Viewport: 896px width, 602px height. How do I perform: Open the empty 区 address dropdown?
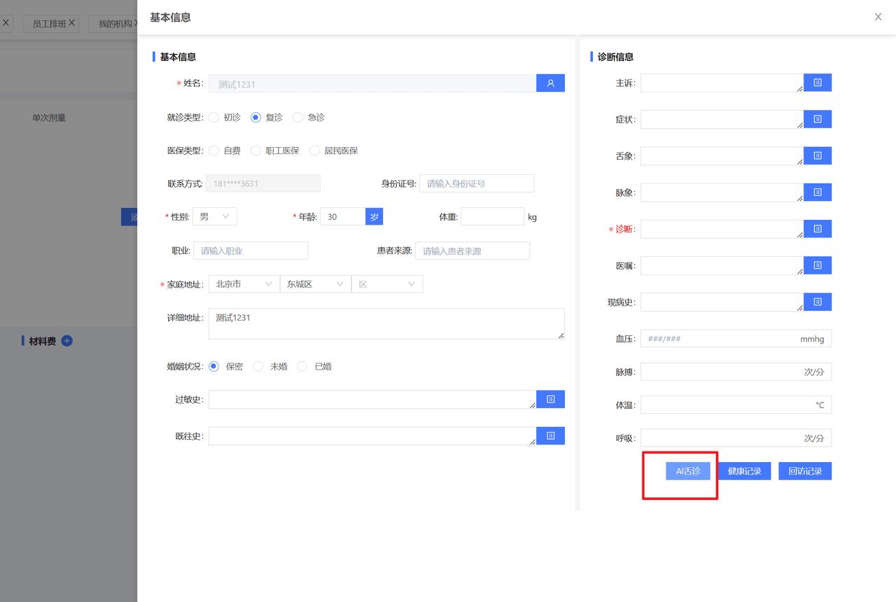pyautogui.click(x=387, y=284)
